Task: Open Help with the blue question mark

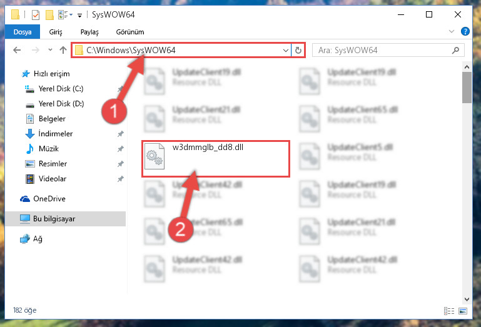Action: 465,31
